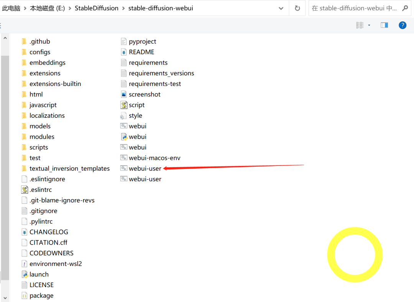Screen dimensions: 414x302
Task: Select the CHANGELOG markdown file icon
Action: 24,232
